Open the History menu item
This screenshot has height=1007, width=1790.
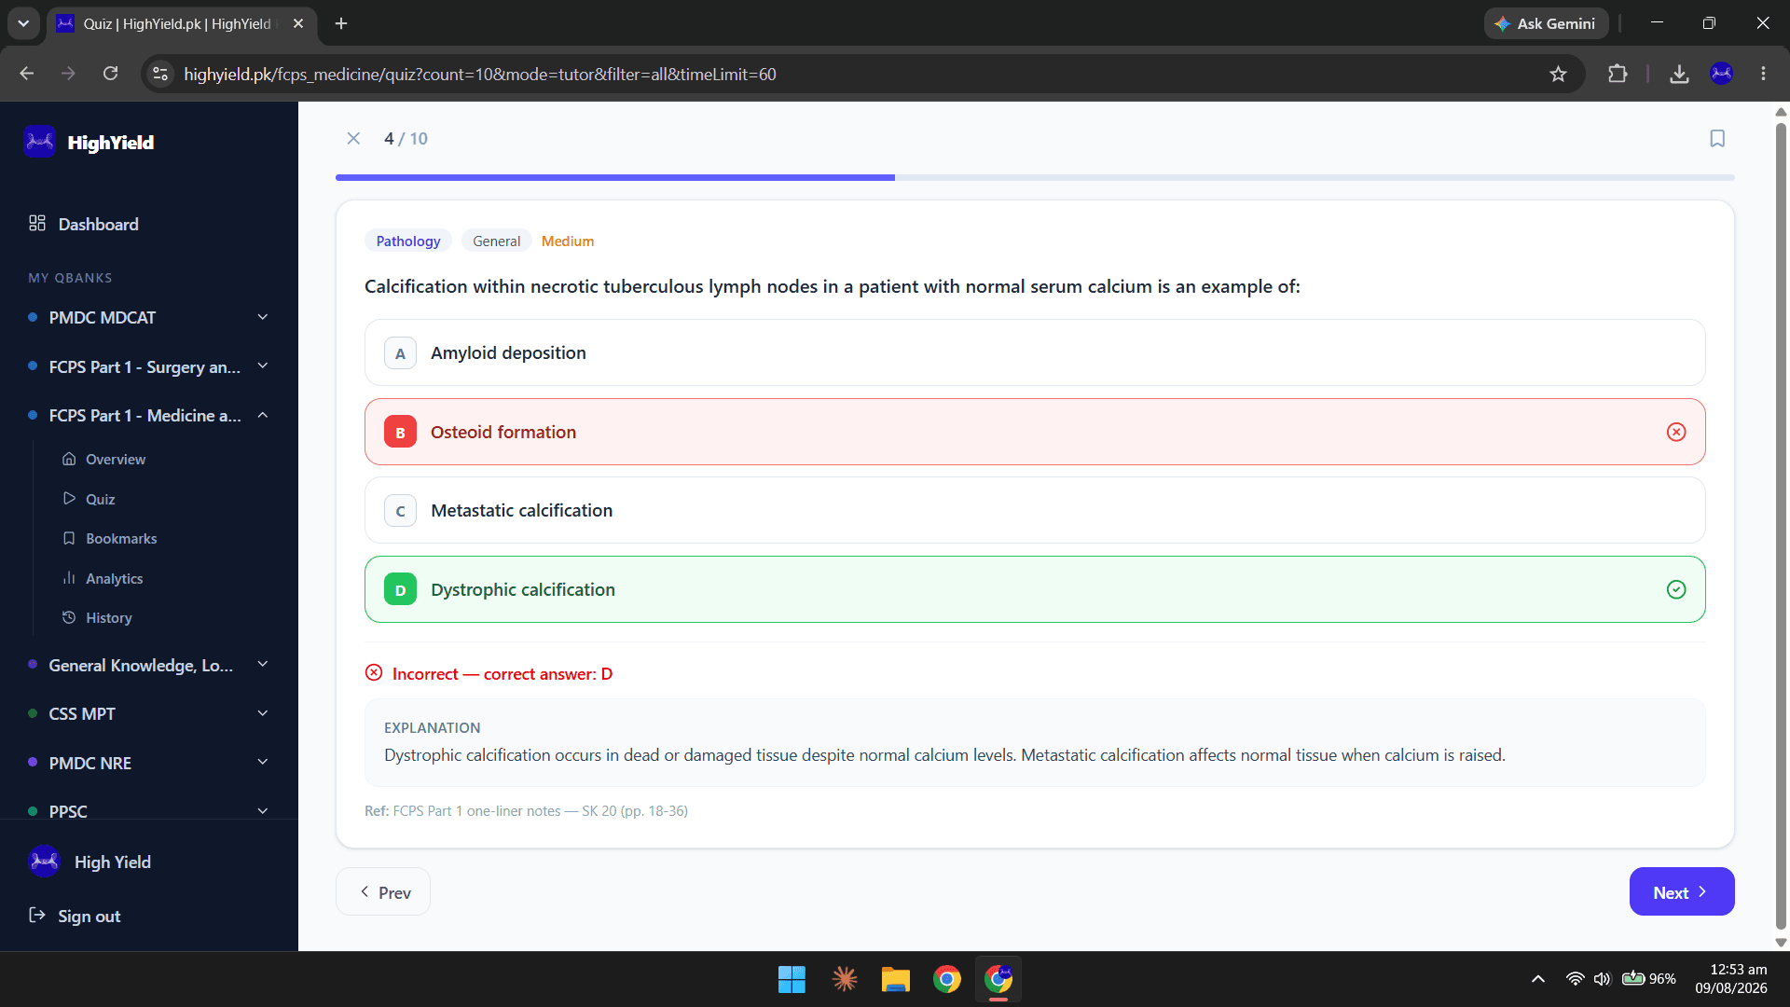point(108,617)
